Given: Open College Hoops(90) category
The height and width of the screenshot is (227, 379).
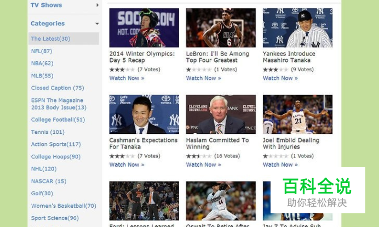Looking at the screenshot, I should tap(56, 157).
